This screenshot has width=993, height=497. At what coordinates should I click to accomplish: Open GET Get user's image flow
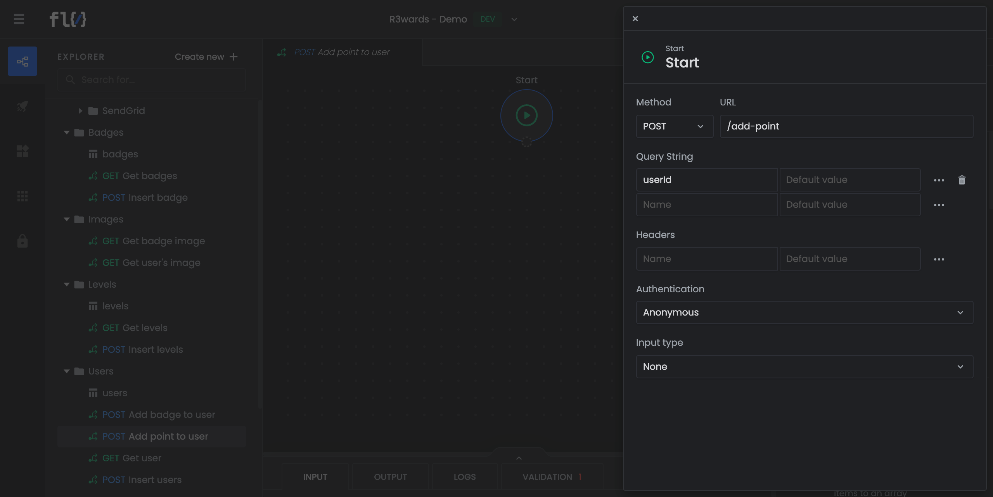pyautogui.click(x=151, y=263)
